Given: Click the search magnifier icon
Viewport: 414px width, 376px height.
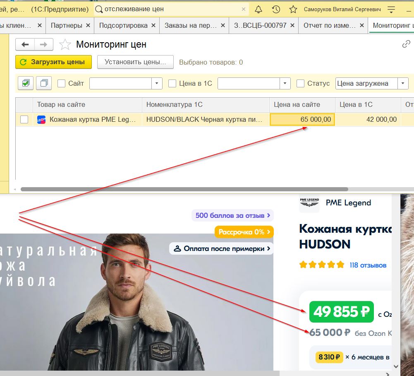Looking at the screenshot, I should [99, 10].
